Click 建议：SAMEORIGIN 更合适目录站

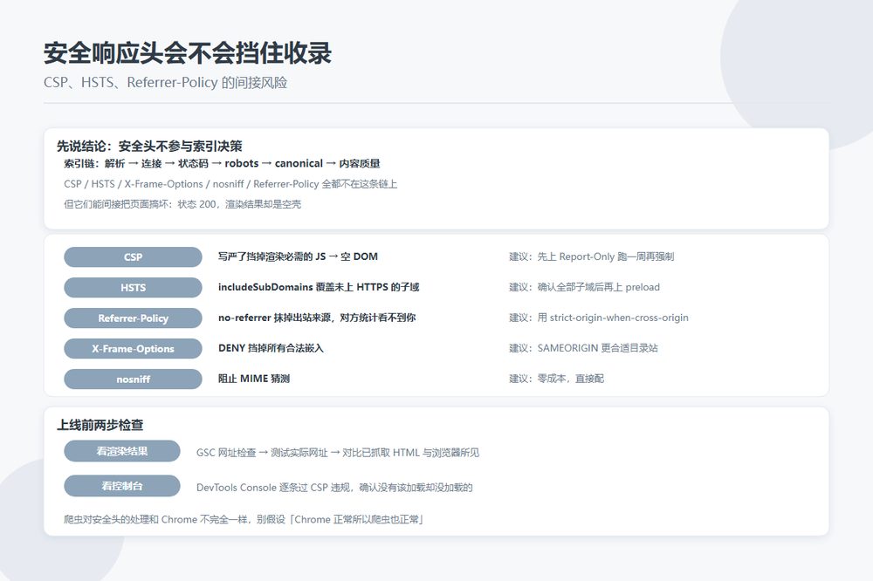583,348
